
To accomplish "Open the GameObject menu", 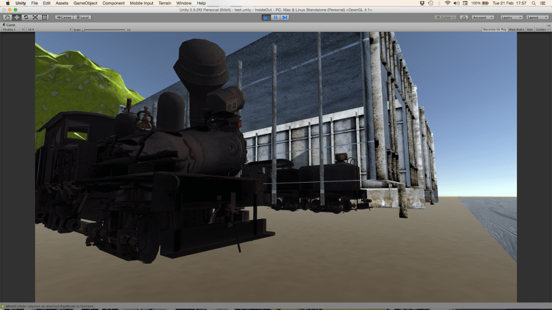I will pyautogui.click(x=85, y=3).
